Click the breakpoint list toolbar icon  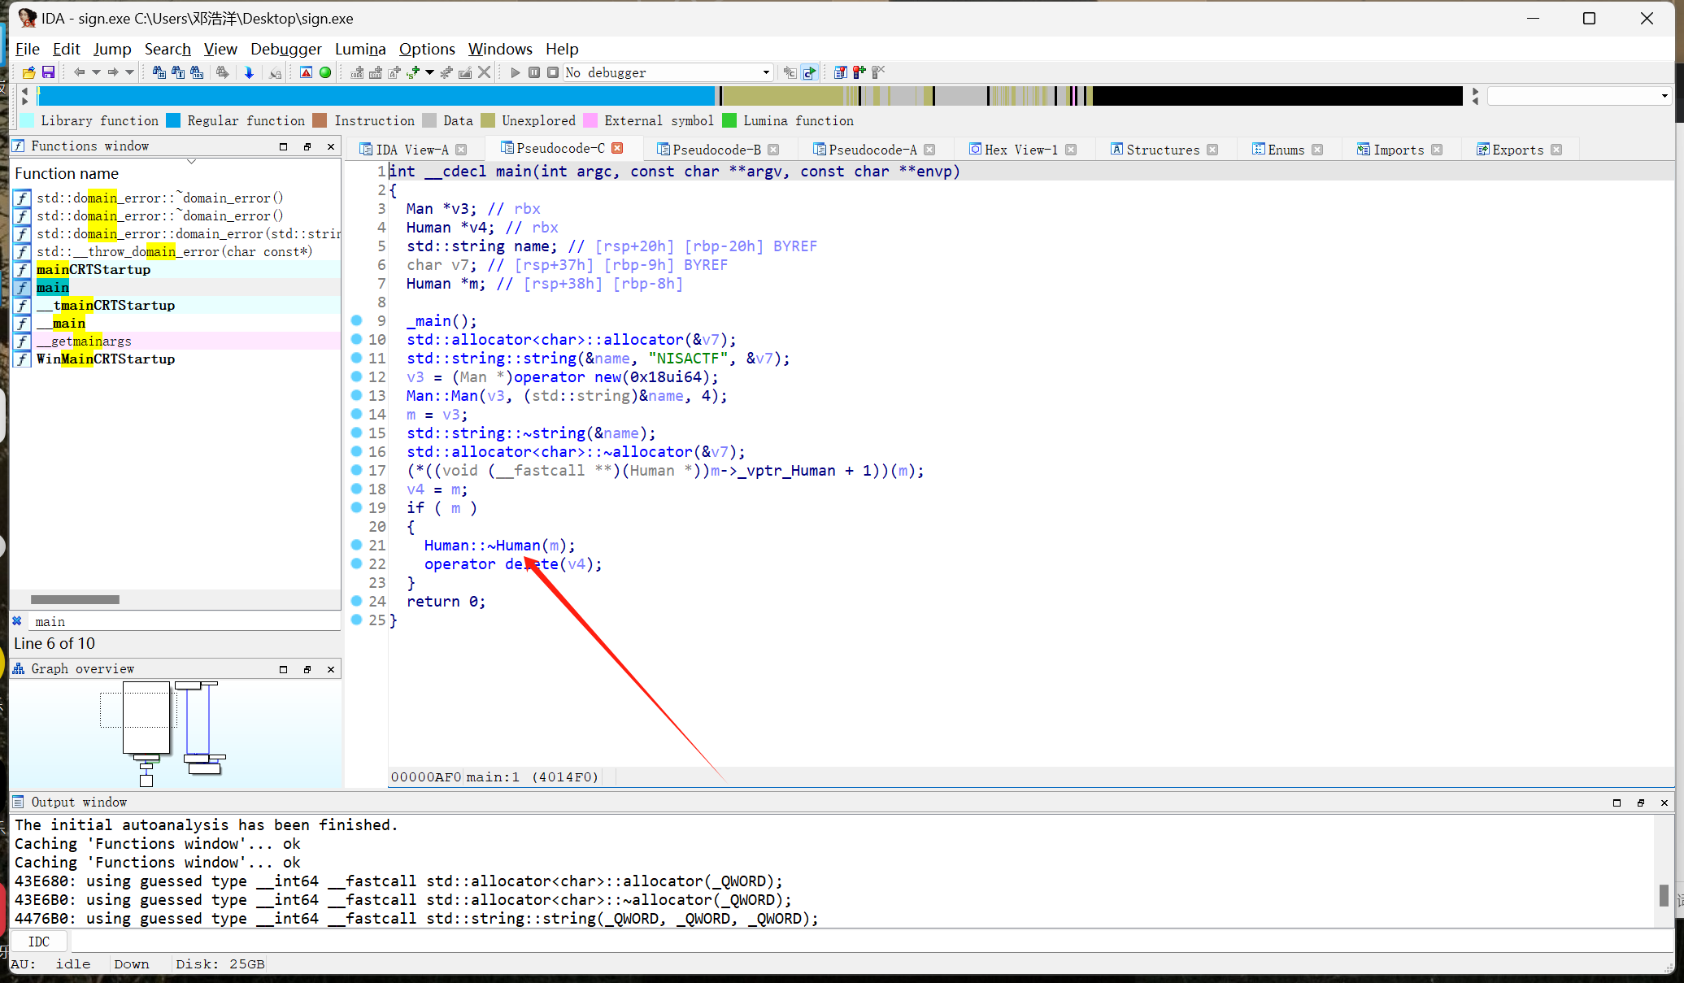(840, 72)
